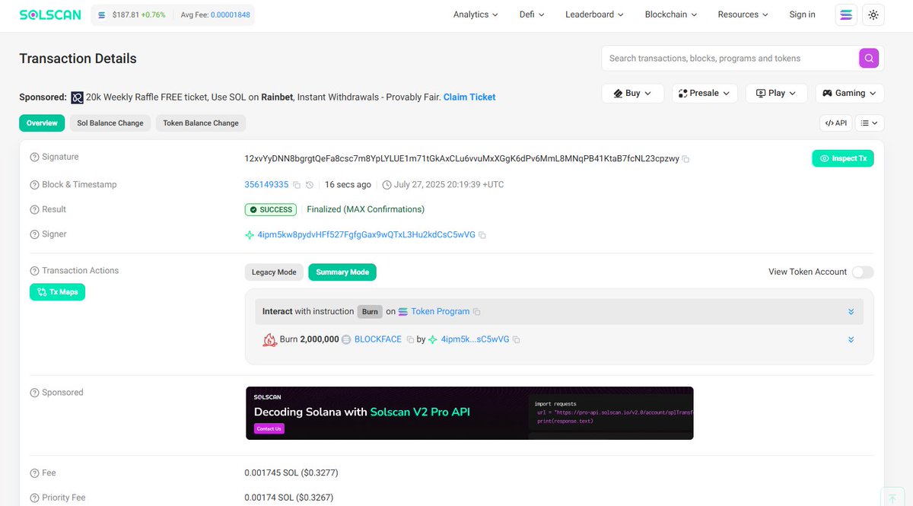Toggle View Token Account switch
Screen dimensions: 913x506
(863, 272)
